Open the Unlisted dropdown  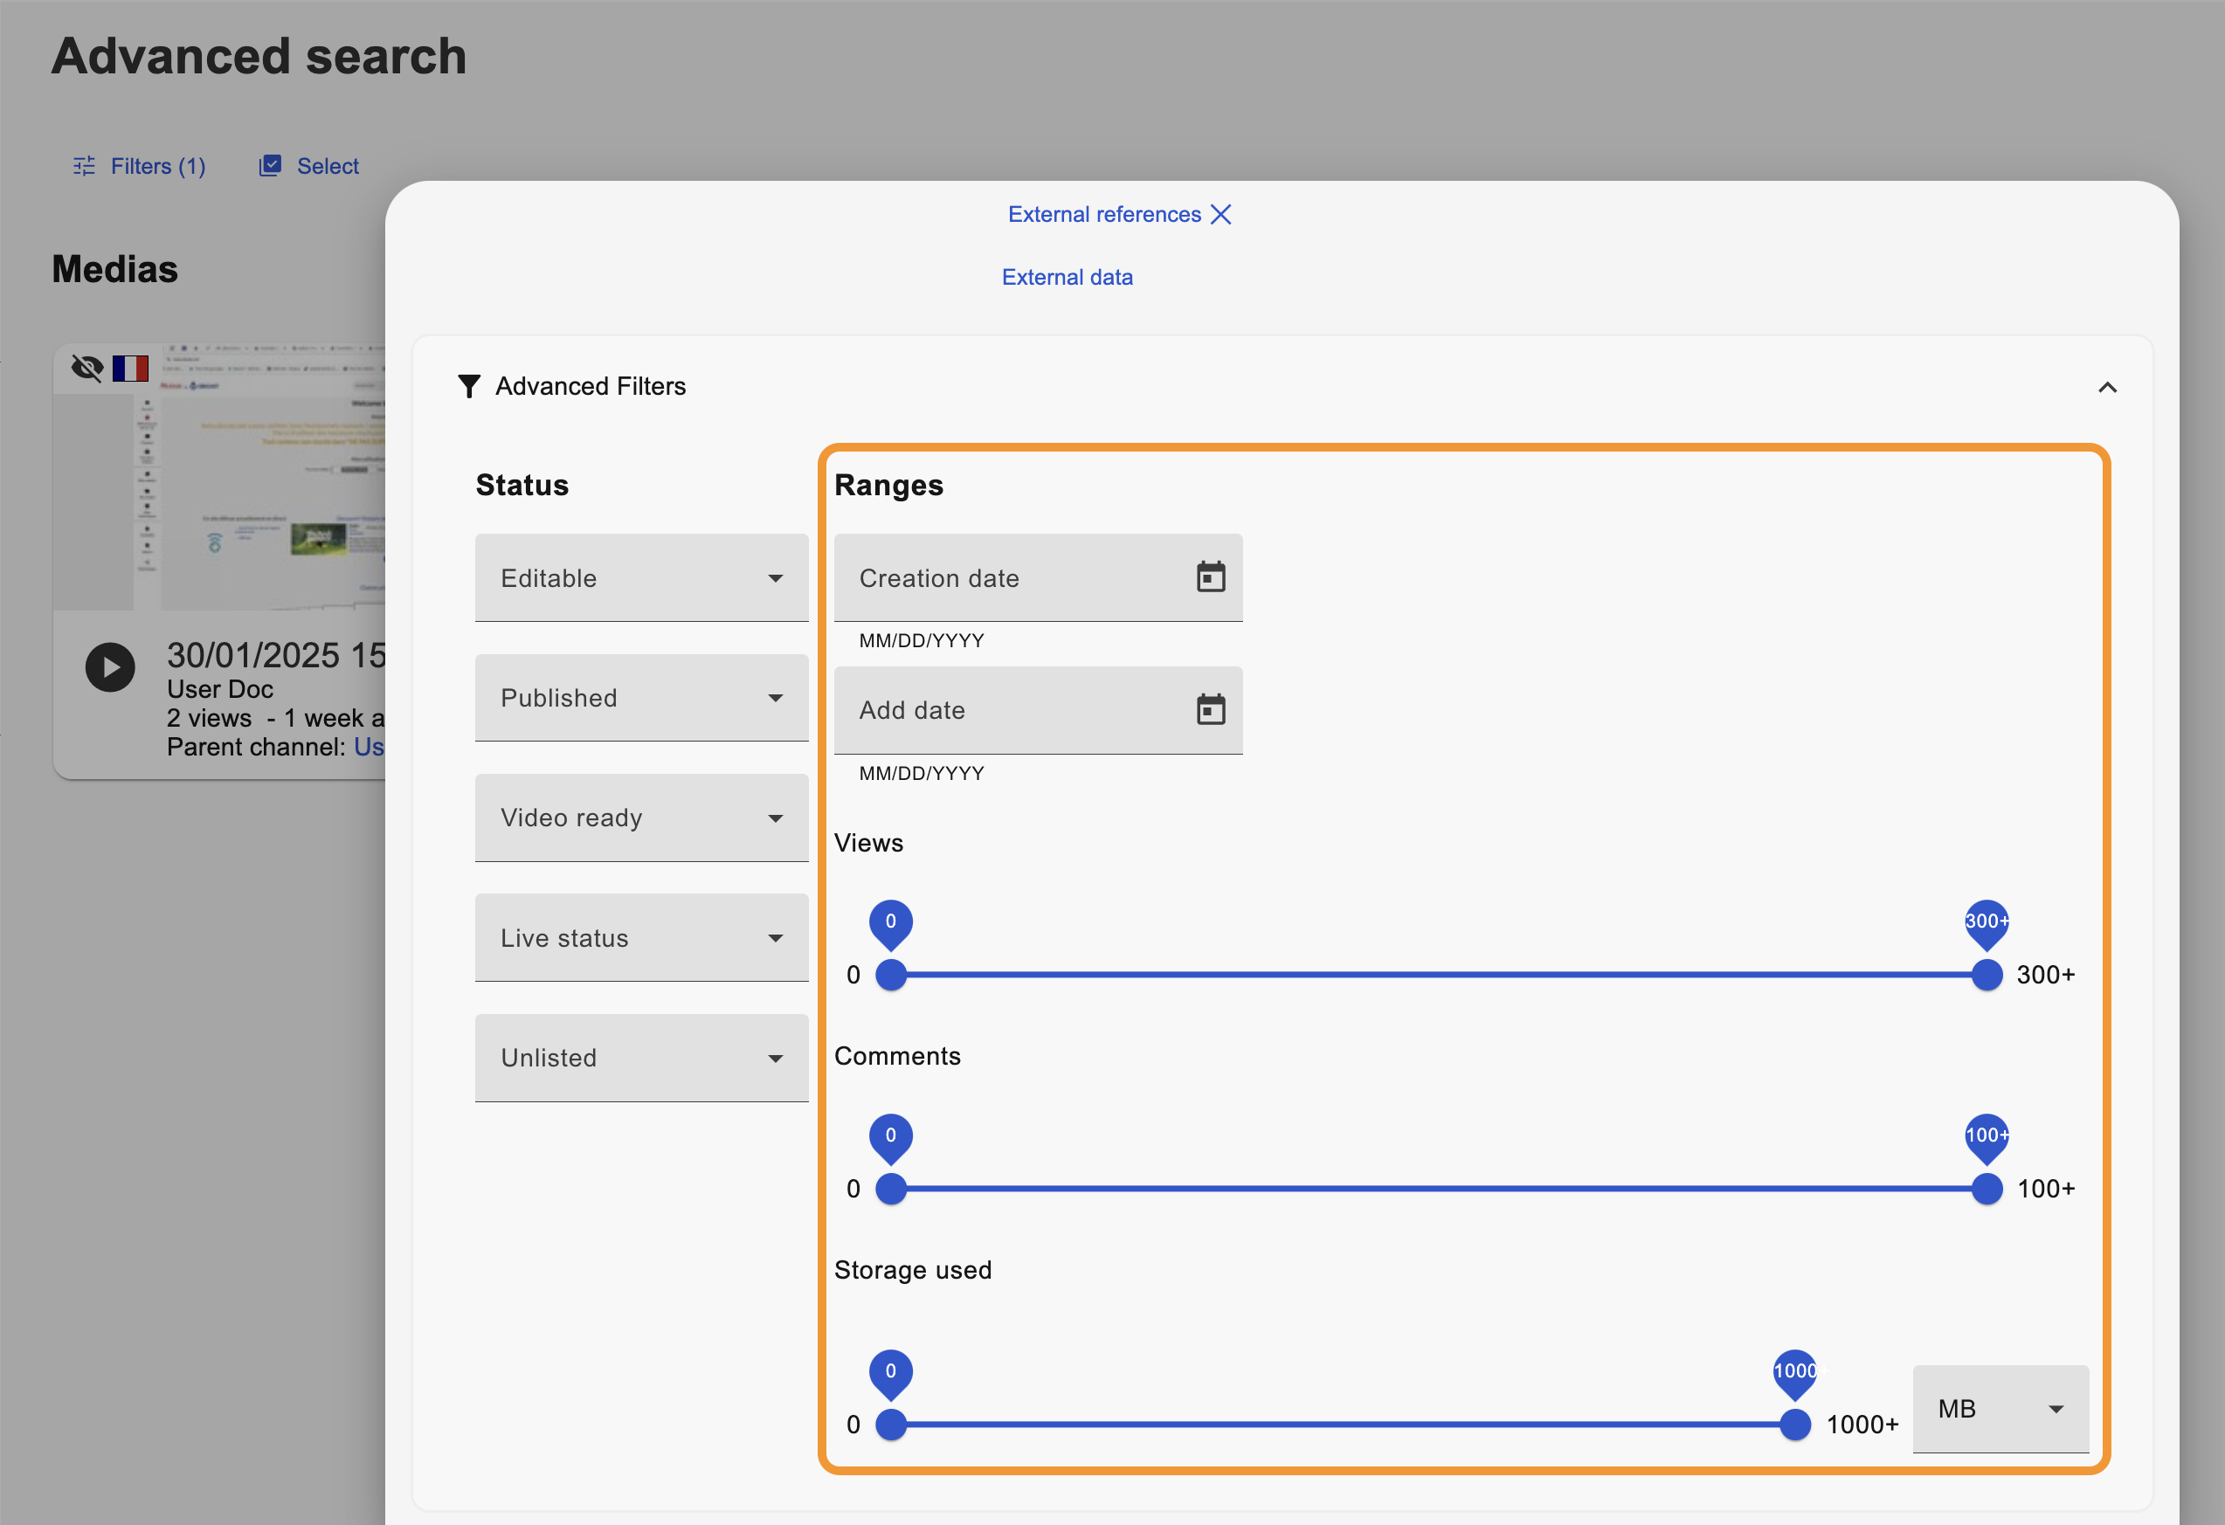tap(641, 1057)
